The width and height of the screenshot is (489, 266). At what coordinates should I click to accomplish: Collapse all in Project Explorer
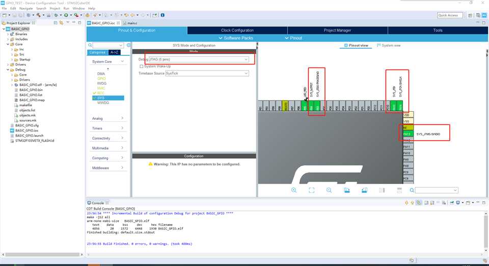point(56,23)
